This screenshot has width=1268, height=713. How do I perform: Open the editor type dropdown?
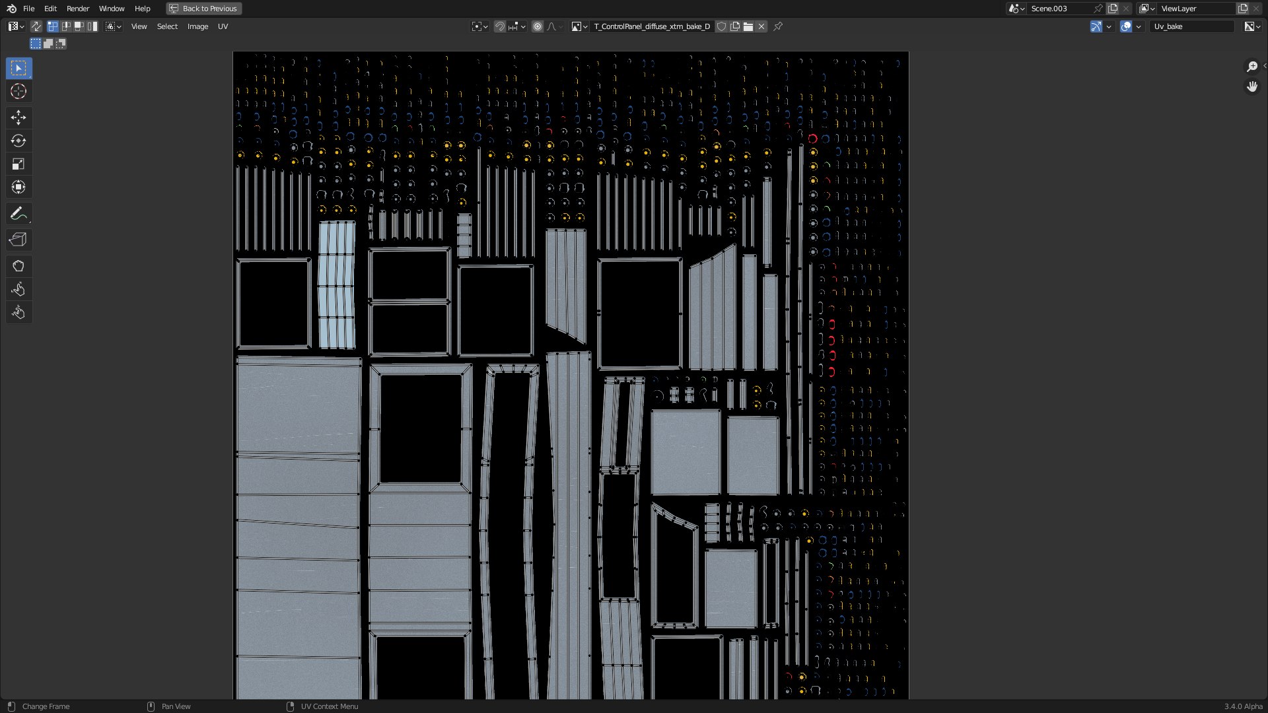(16, 26)
